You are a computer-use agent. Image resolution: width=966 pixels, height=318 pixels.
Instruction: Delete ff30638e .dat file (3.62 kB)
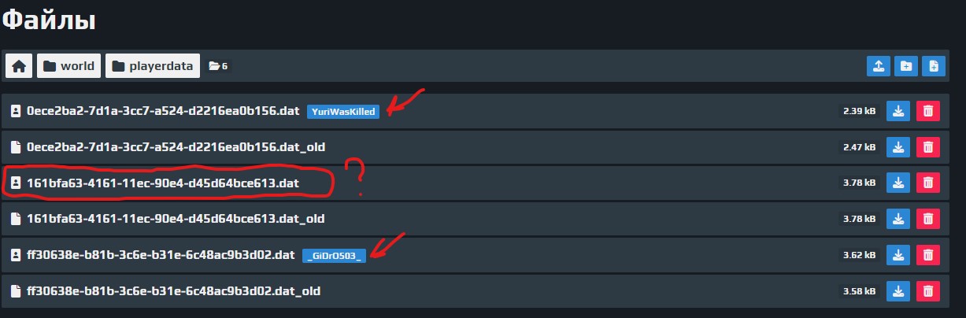[x=927, y=255]
